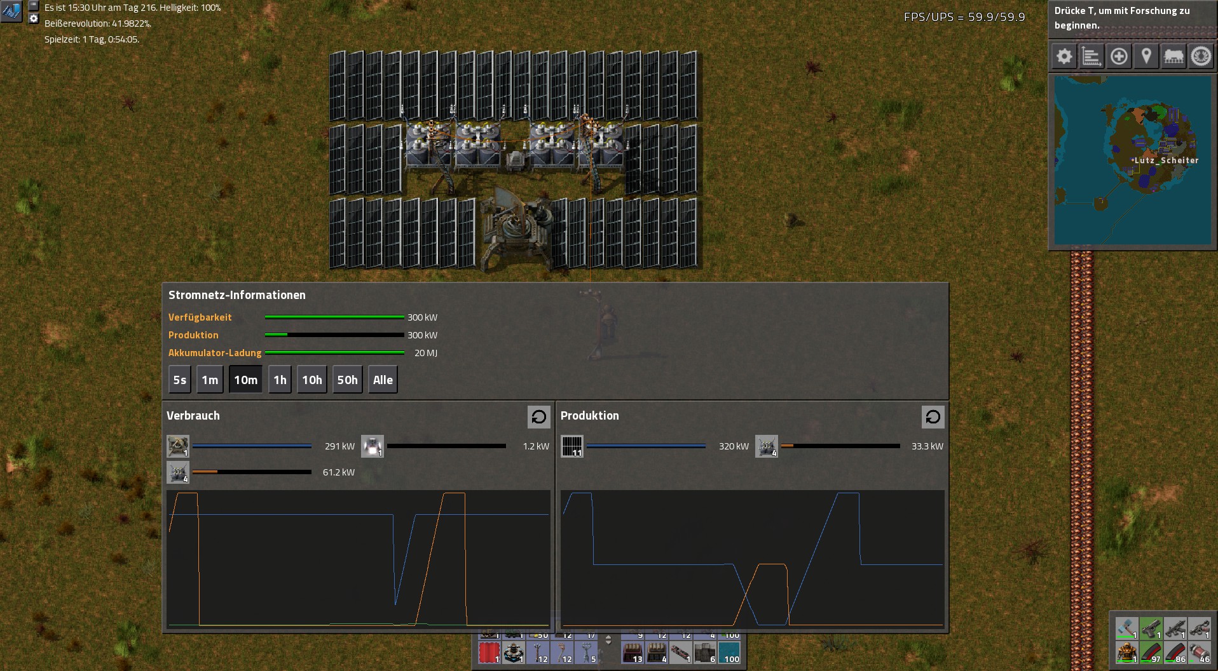Viewport: 1218px width, 671px height.
Task: Pick the small wooden pole with 12
Action: pyautogui.click(x=538, y=653)
